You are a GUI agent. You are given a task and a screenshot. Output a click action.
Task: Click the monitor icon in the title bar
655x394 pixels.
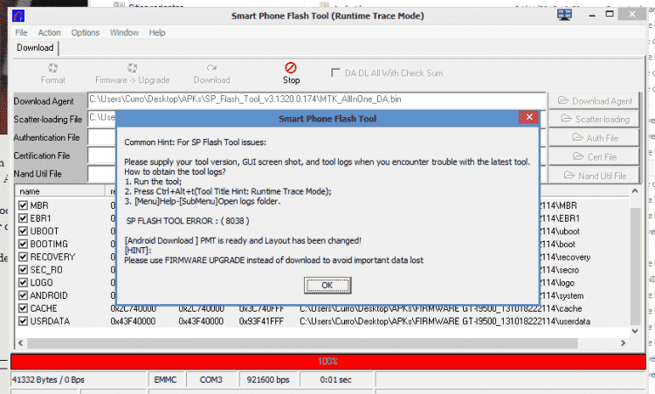(564, 15)
